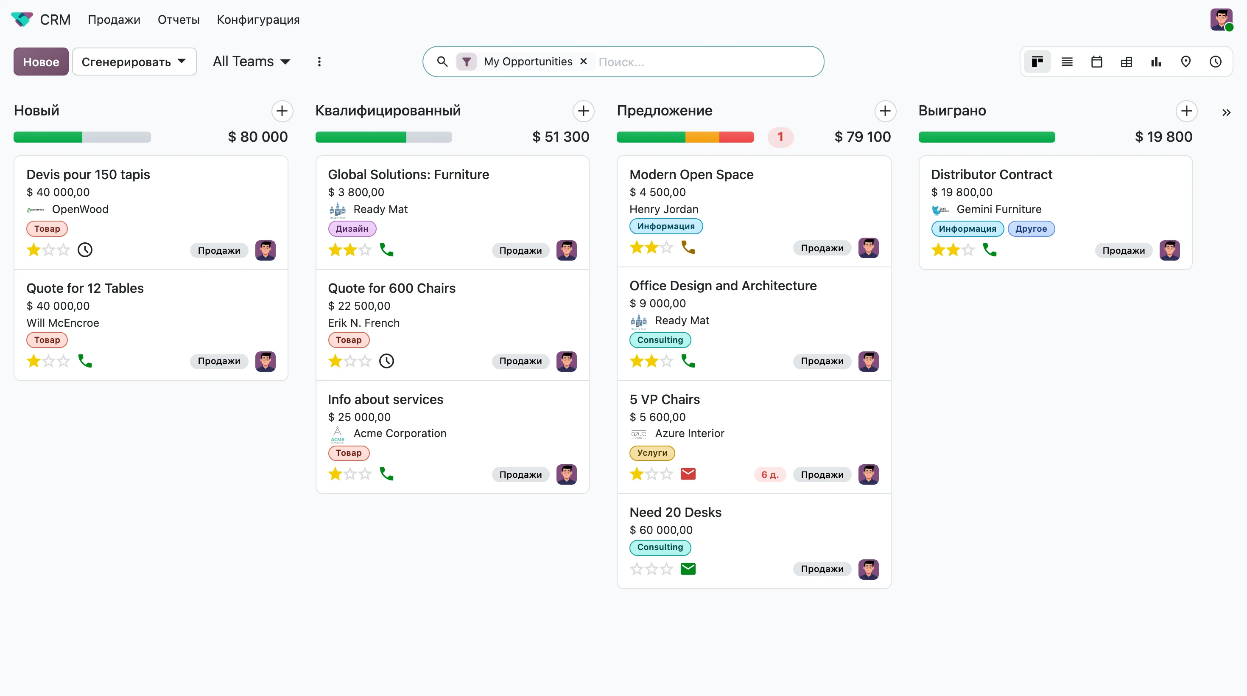Add a card in the Выиграно column
This screenshot has width=1247, height=696.
1186,111
